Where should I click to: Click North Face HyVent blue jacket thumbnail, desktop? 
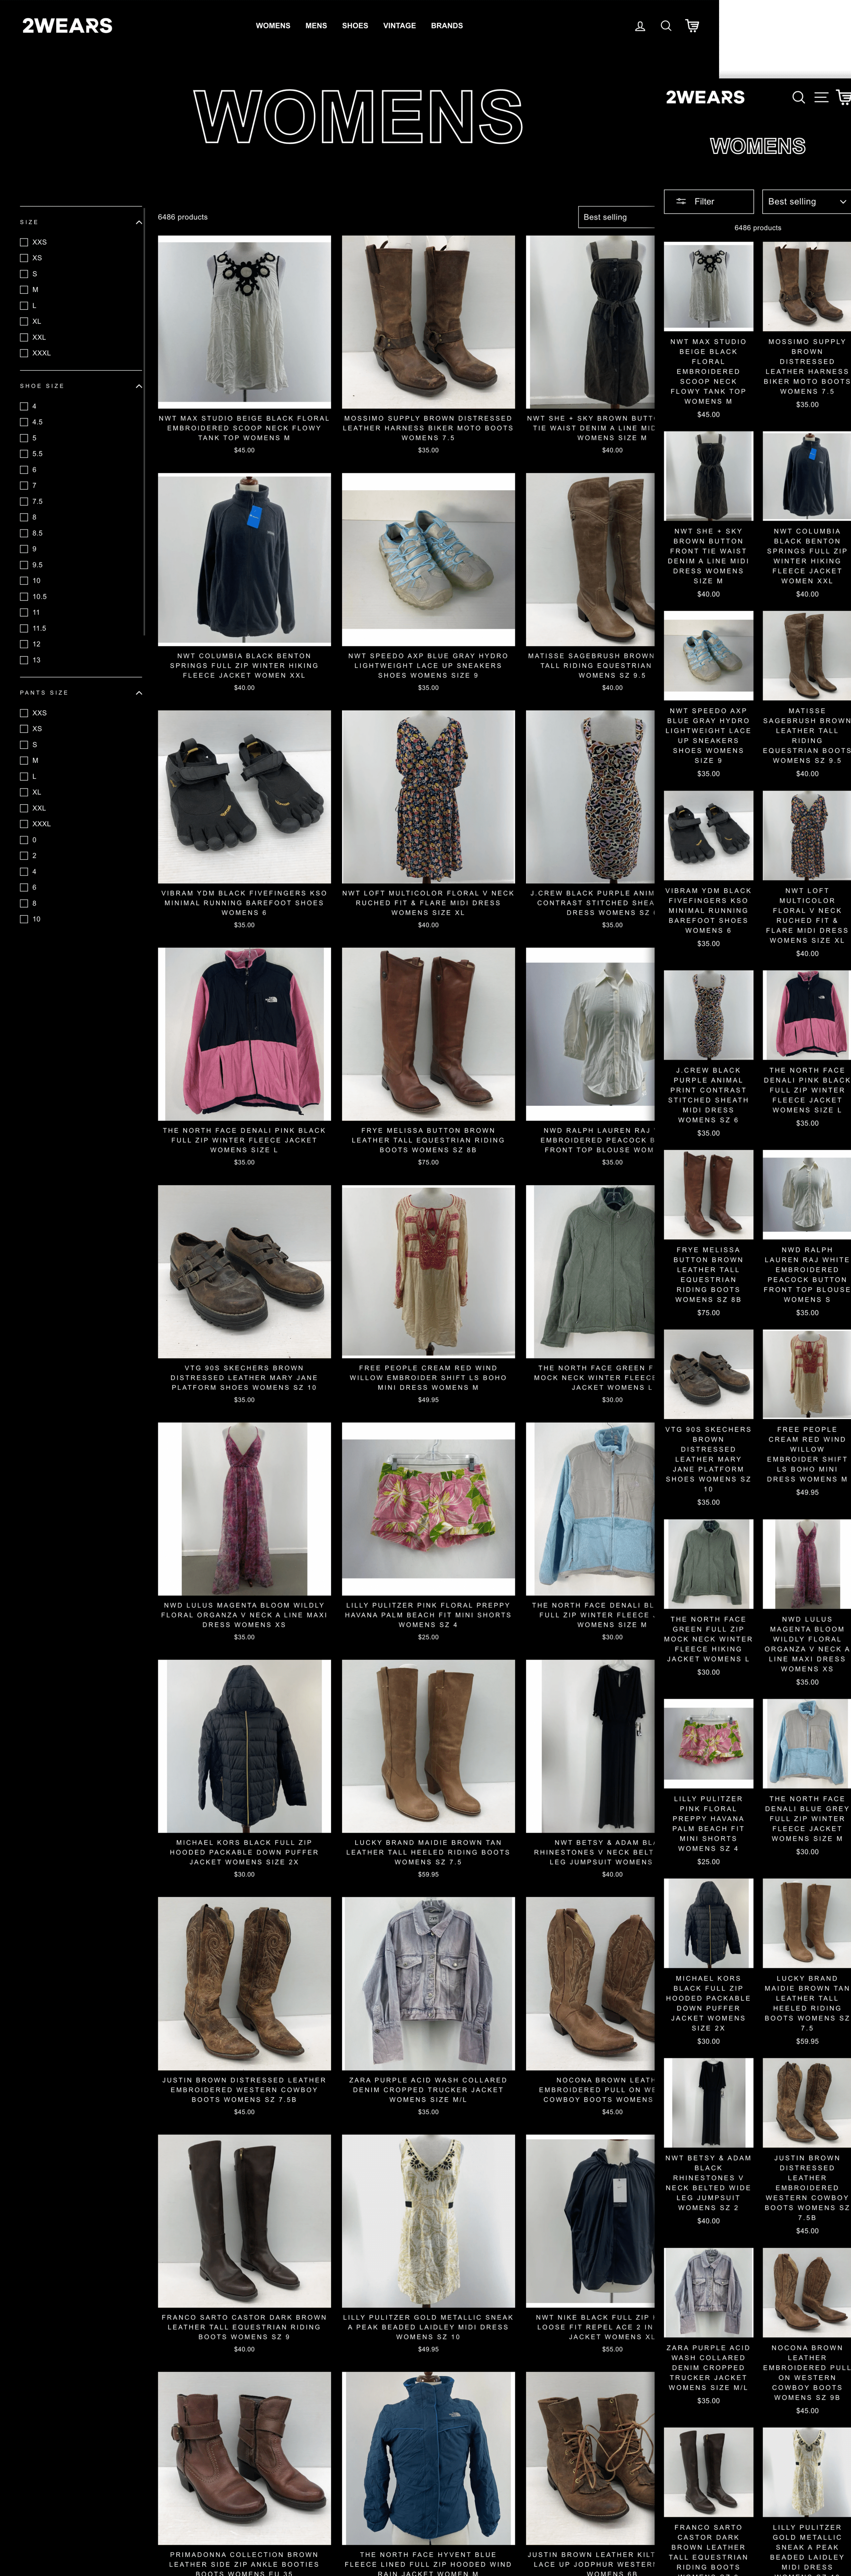[428, 2458]
